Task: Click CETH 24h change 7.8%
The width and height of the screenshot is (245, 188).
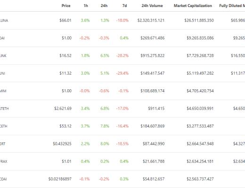Action: coord(105,126)
